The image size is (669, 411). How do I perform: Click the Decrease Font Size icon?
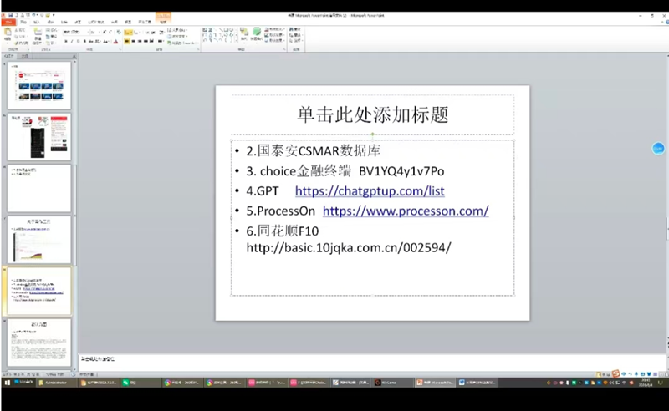[110, 32]
